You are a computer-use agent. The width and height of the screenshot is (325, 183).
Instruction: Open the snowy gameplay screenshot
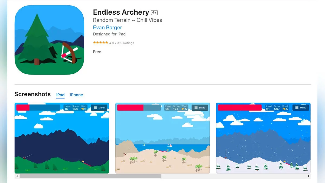pyautogui.click(x=263, y=138)
